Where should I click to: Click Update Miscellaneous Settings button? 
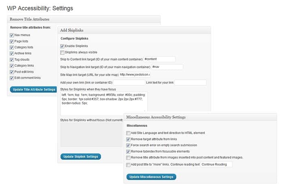[152, 177]
